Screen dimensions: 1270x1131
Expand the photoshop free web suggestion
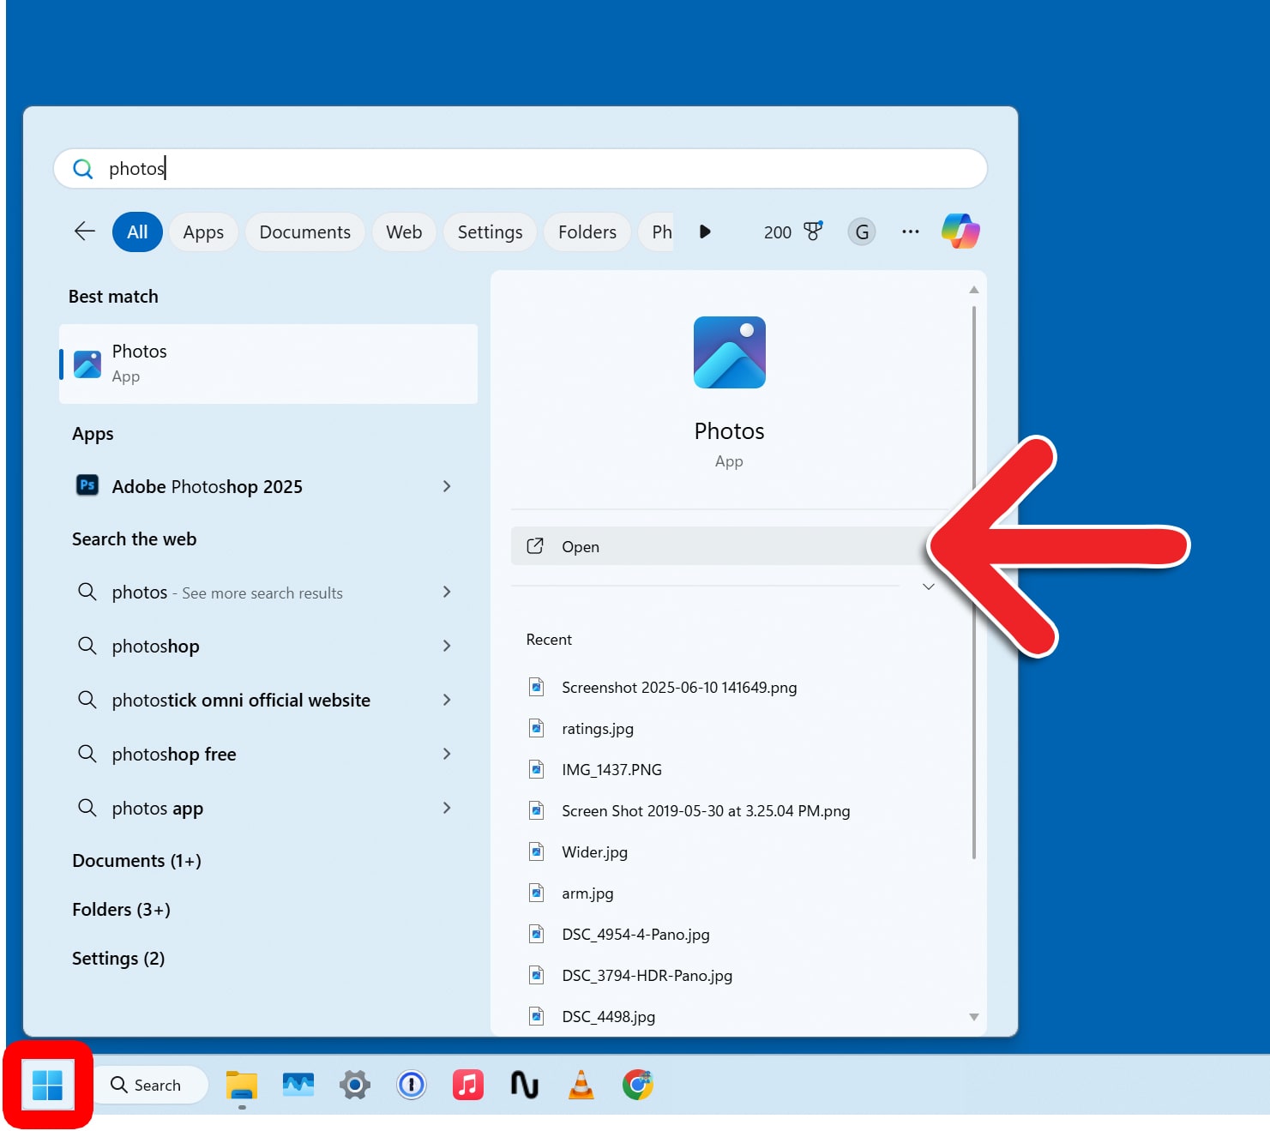(447, 754)
